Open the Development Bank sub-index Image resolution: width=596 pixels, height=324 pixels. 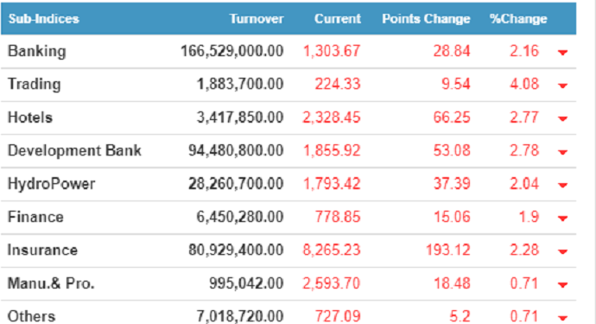click(x=74, y=150)
